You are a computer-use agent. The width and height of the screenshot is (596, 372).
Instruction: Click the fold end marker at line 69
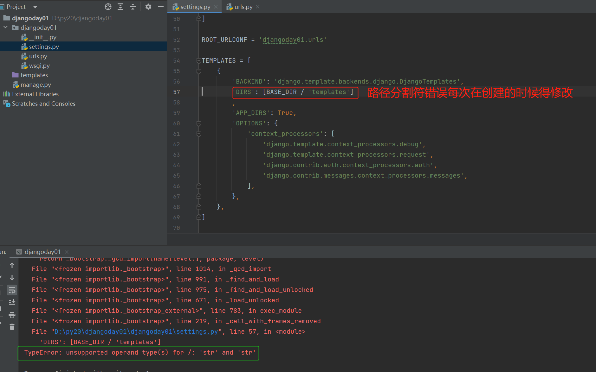(199, 217)
